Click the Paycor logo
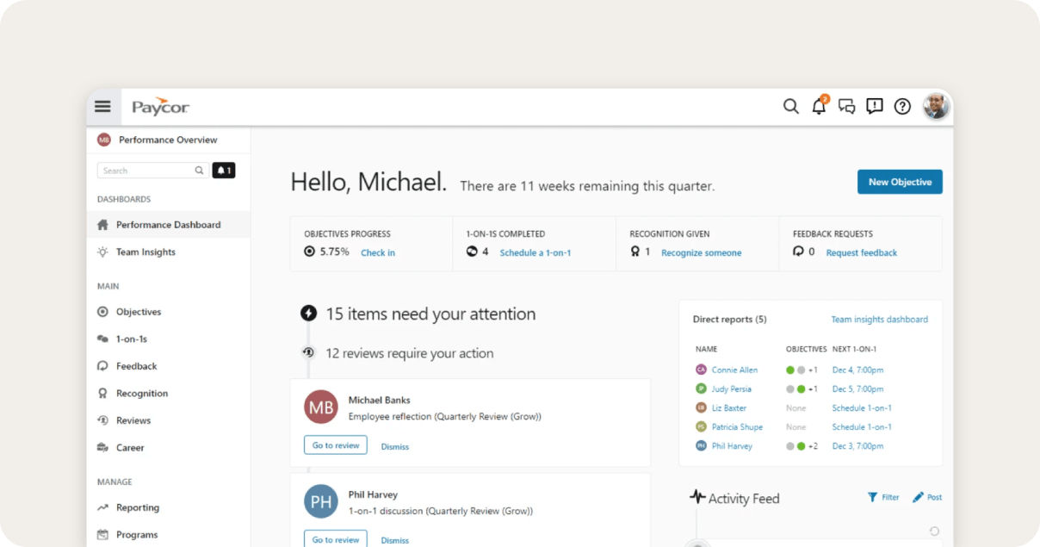Screen dimensions: 1040x547 click(160, 108)
